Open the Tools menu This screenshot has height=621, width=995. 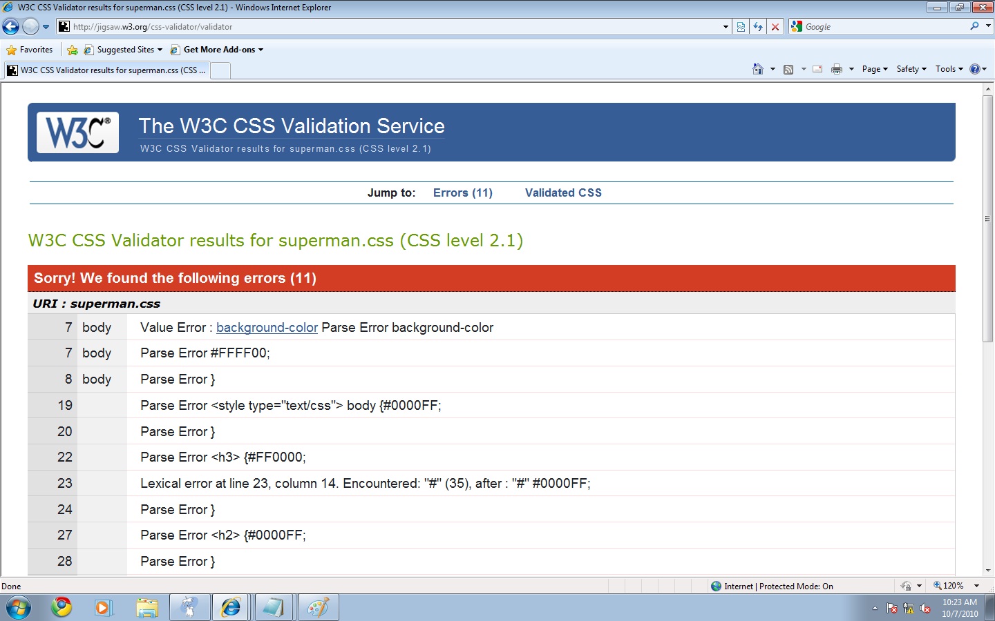click(x=949, y=69)
